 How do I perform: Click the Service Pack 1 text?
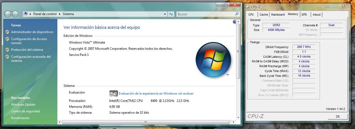point(79,55)
